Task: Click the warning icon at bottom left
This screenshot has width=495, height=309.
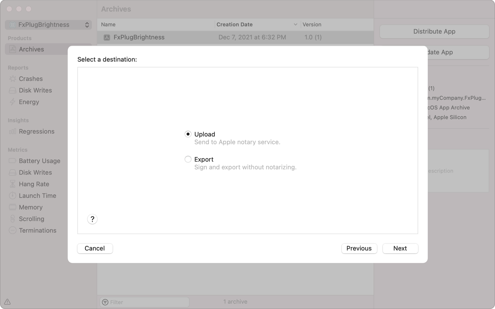Action: pyautogui.click(x=7, y=302)
